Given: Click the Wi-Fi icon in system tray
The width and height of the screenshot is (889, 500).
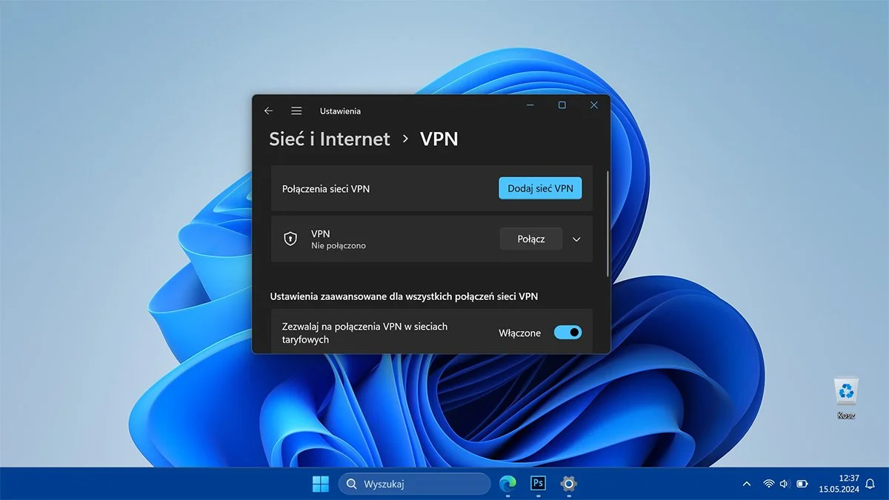Looking at the screenshot, I should coord(768,483).
